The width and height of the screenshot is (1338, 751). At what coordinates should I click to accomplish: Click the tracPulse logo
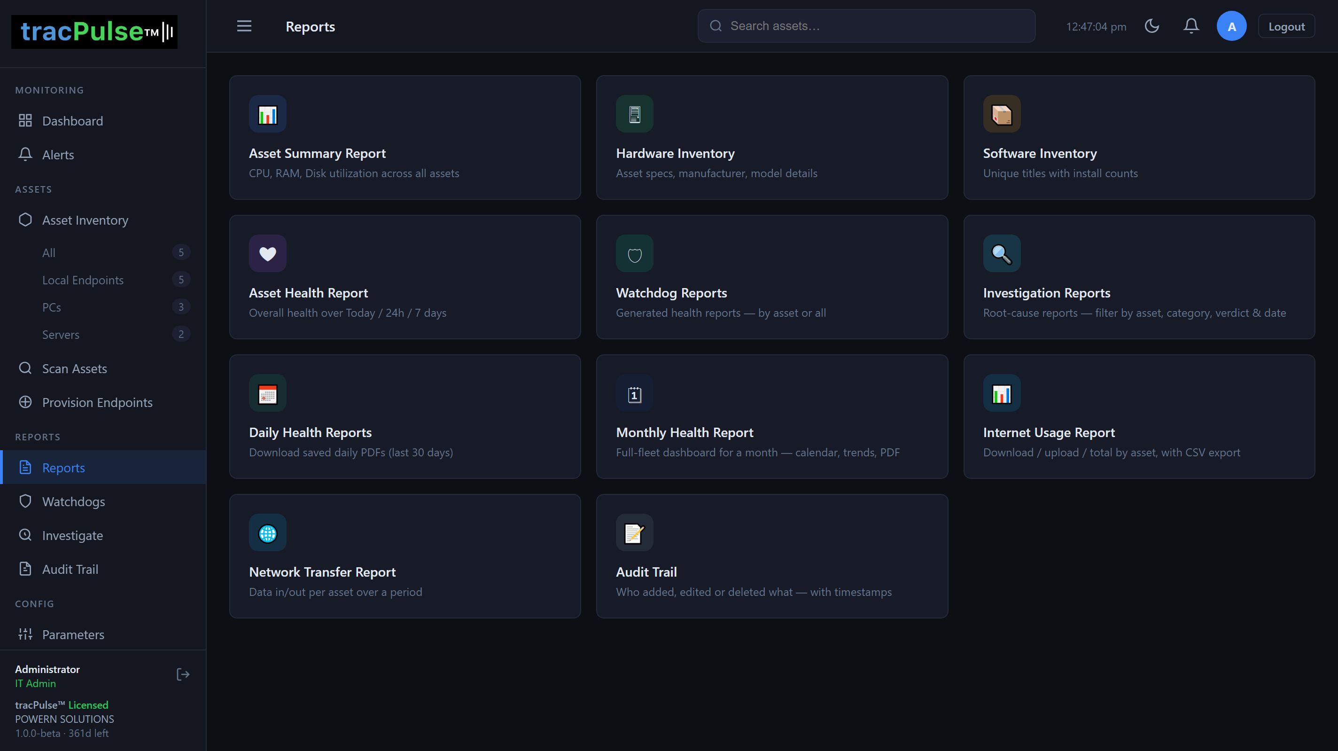[x=94, y=31]
